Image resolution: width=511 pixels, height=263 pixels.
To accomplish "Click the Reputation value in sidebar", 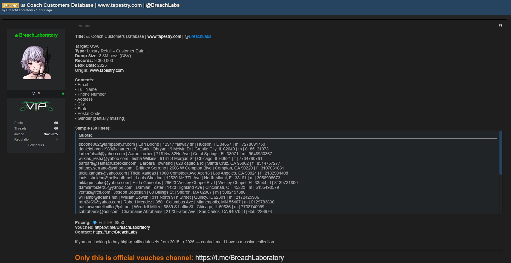I will click(57, 139).
